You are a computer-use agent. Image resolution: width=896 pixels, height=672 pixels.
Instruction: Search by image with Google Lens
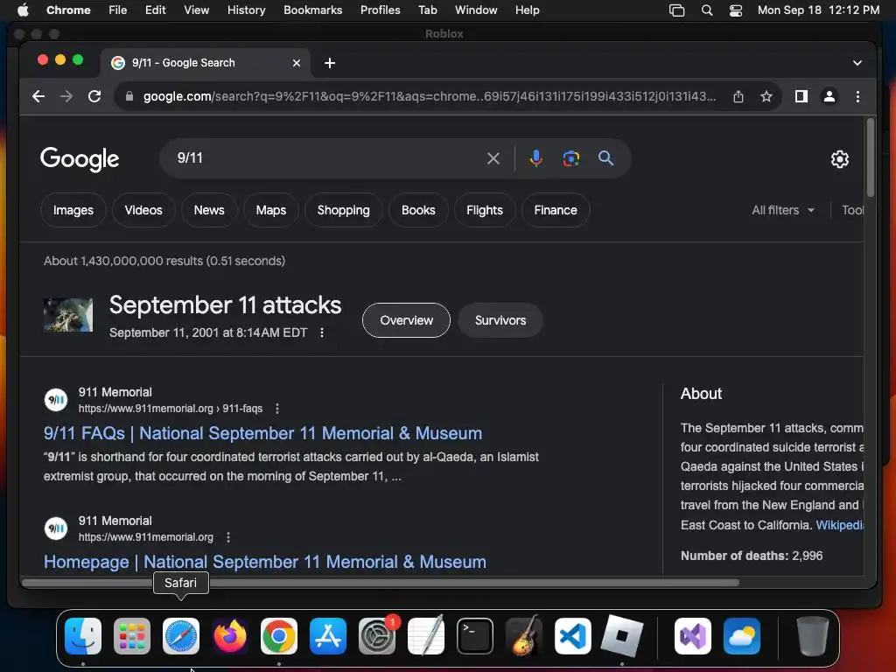coord(570,158)
